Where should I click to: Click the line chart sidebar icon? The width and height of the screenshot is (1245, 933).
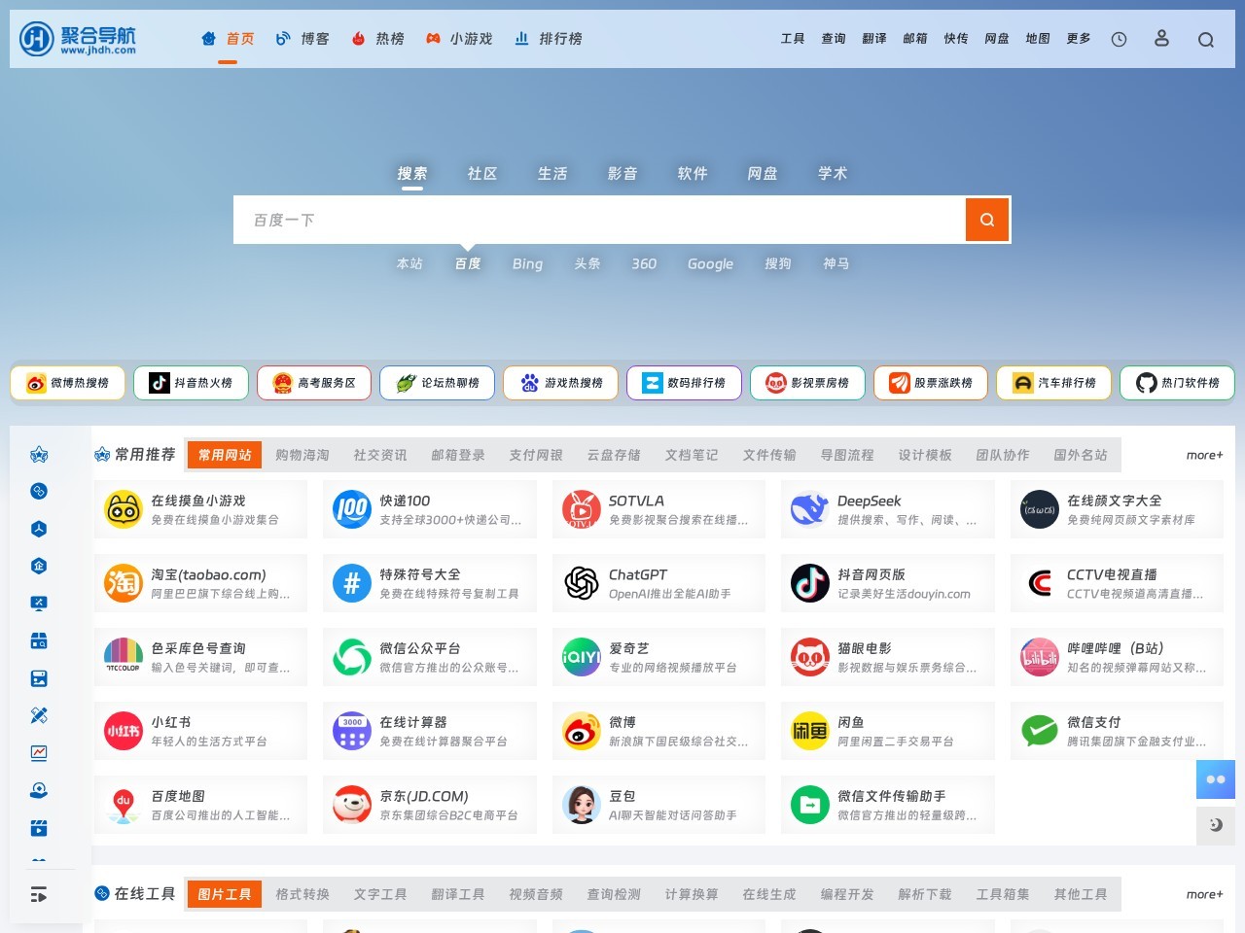coord(39,752)
